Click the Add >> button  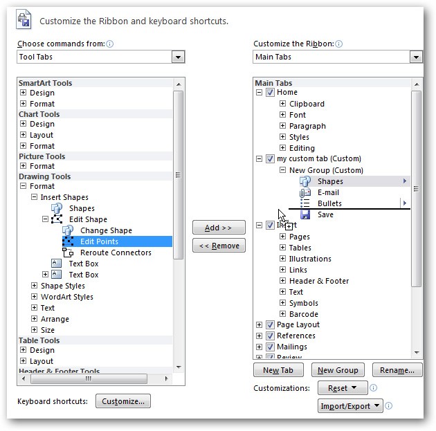219,228
